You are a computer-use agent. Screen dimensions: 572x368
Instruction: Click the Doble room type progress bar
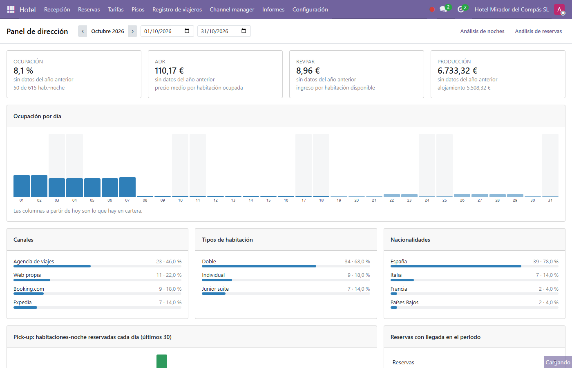click(286, 266)
